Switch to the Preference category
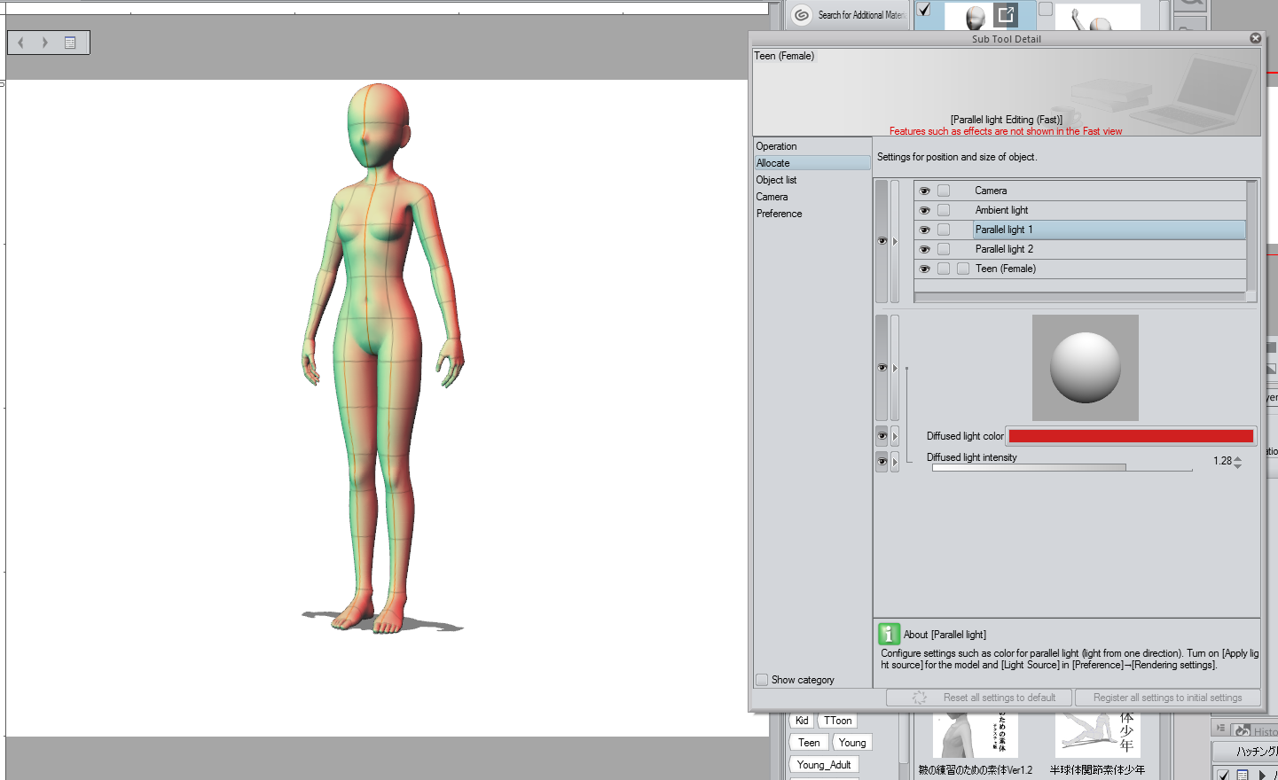Viewport: 1278px width, 780px height. 779,214
